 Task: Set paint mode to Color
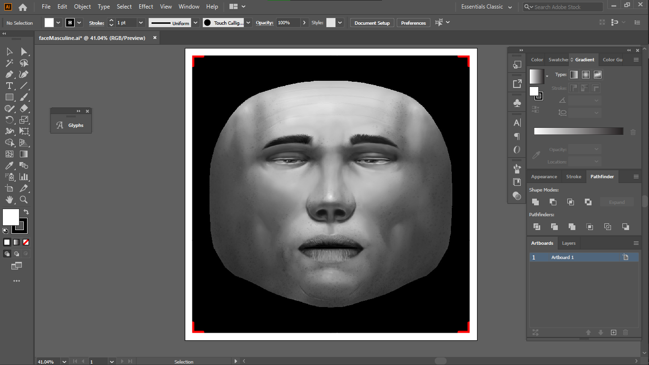[x=7, y=242]
